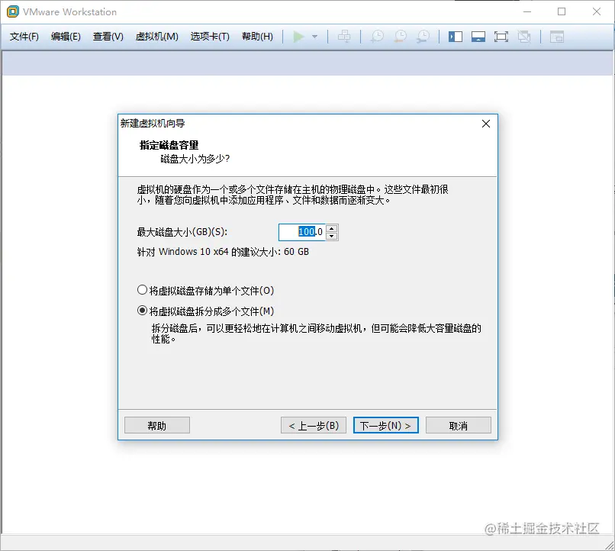Click the green Power On play icon
615x551 pixels.
click(x=298, y=37)
